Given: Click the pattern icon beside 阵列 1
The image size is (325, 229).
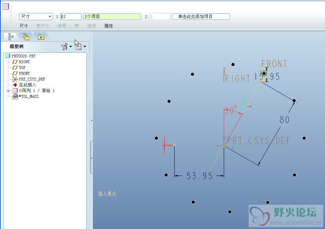Looking at the screenshot, I should (x=15, y=91).
